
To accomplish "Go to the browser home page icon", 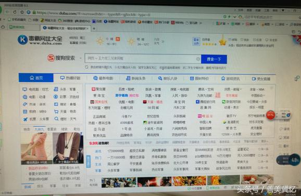I will (x=22, y=12).
